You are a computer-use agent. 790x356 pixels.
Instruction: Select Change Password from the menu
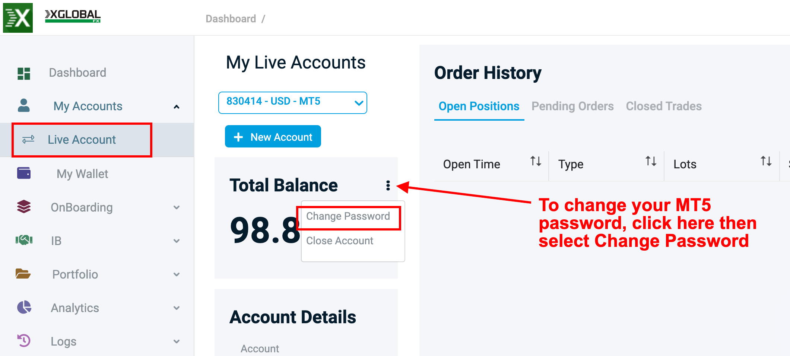click(x=348, y=216)
